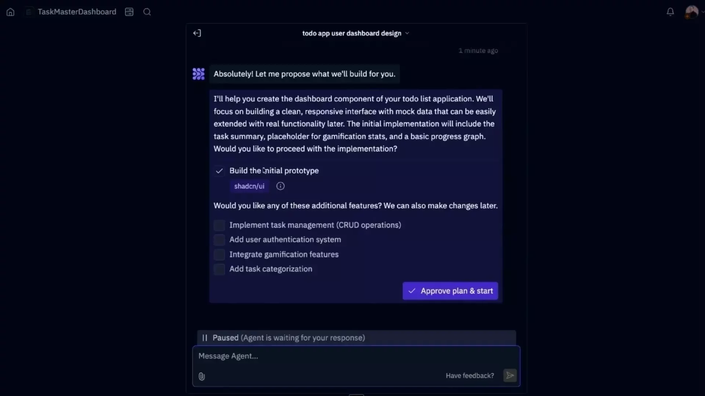Open the panel layout icon
Screen dimensions: 705x396
(x=129, y=12)
